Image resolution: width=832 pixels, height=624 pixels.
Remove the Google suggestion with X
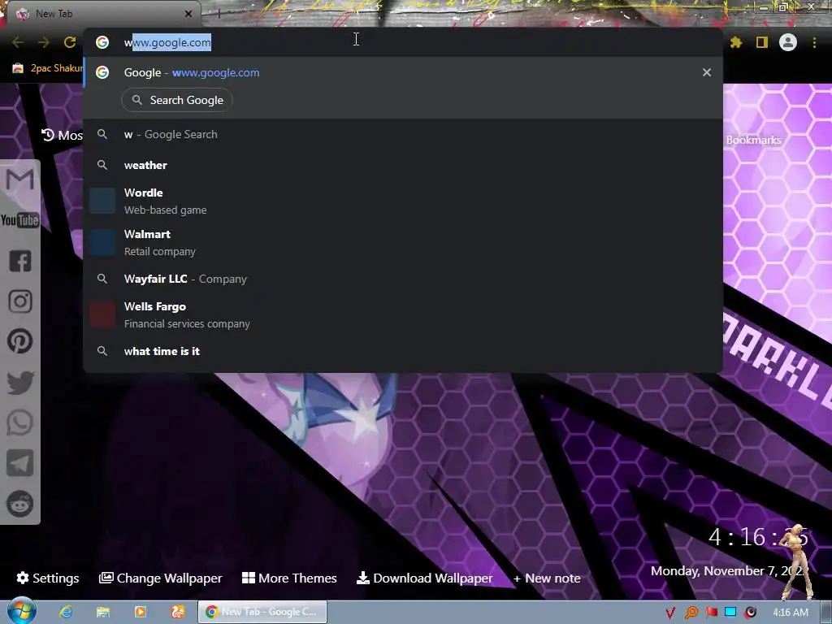tap(706, 72)
